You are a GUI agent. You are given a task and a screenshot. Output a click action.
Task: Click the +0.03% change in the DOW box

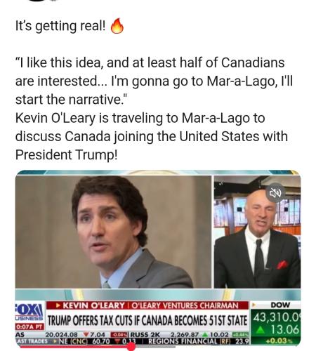(x=275, y=340)
